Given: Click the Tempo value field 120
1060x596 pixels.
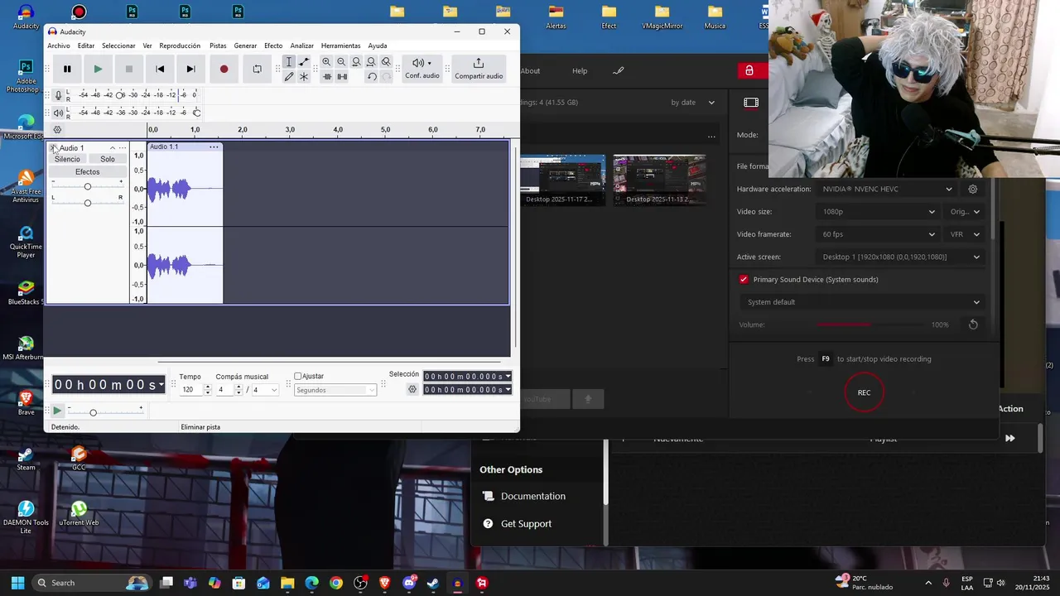Looking at the screenshot, I should (190, 390).
